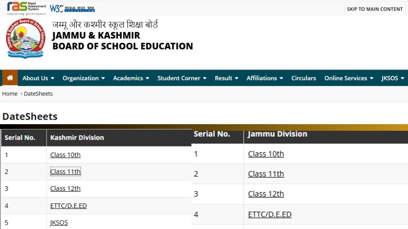Screen dimensions: 408x229
Task: Click the JKBOSE circular board logo
Action: 25,39
